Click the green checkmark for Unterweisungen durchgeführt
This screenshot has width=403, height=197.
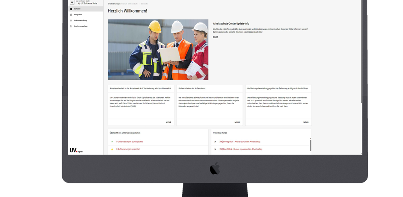point(112,142)
